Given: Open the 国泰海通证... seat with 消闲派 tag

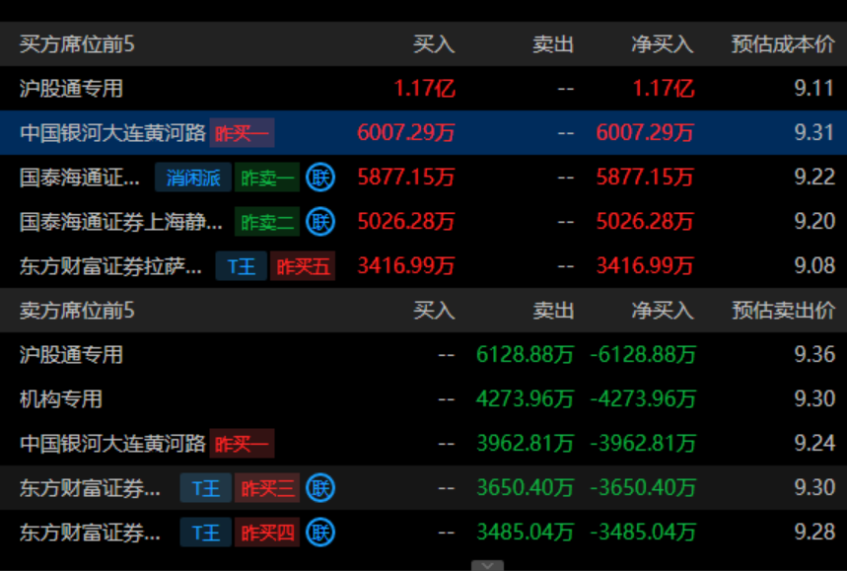Looking at the screenshot, I should (x=80, y=178).
